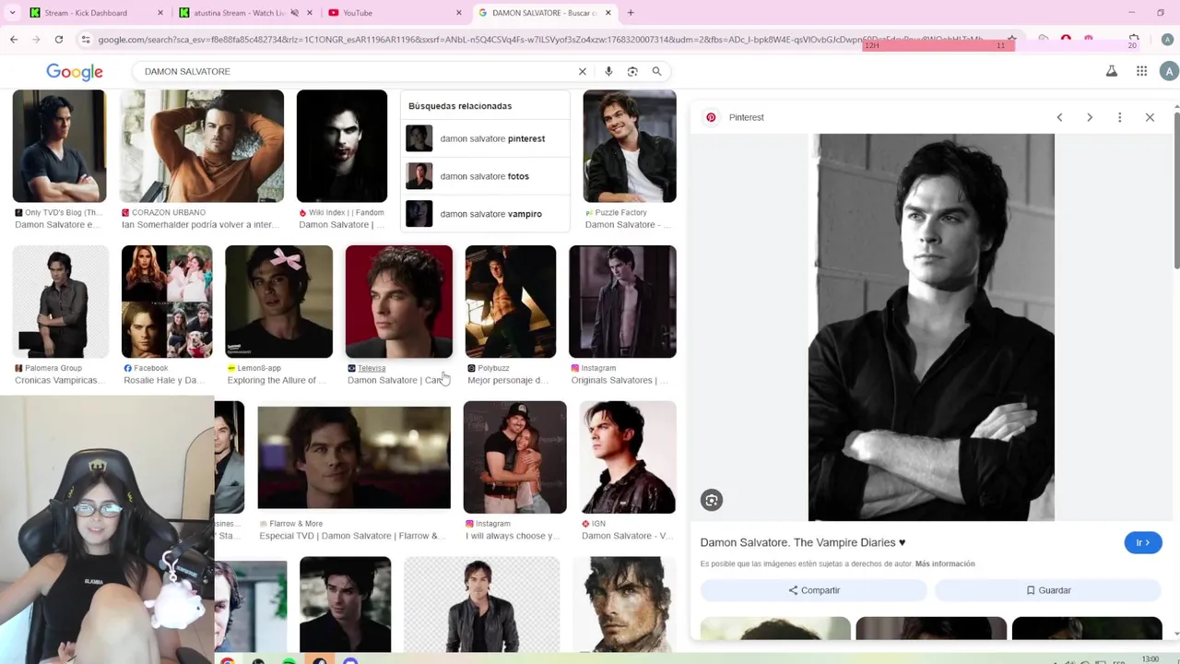
Task: Click the Compartir share button
Action: (814, 590)
